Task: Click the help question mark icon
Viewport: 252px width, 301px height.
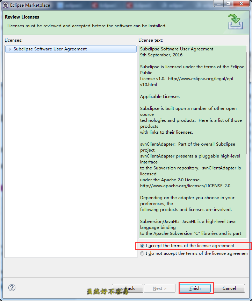Action: point(12,288)
